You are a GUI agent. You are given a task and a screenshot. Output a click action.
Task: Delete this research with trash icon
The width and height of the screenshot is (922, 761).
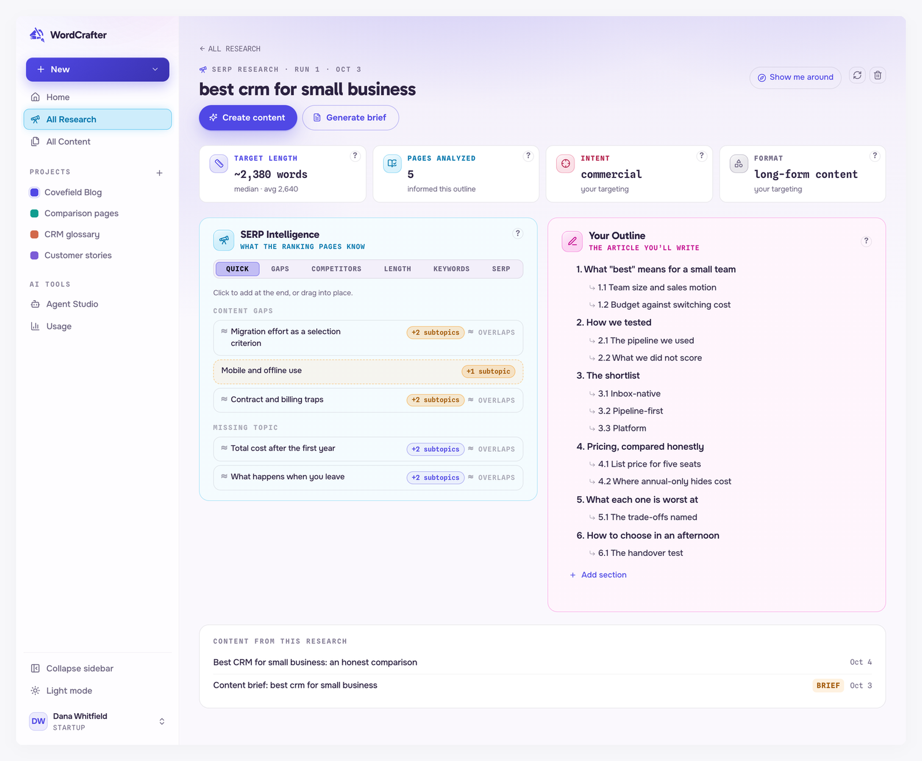pyautogui.click(x=878, y=75)
